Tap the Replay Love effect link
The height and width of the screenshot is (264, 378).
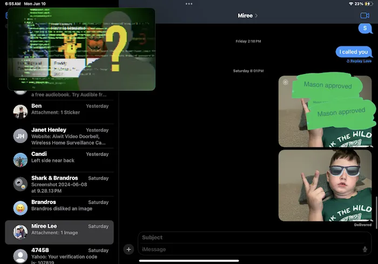358,61
